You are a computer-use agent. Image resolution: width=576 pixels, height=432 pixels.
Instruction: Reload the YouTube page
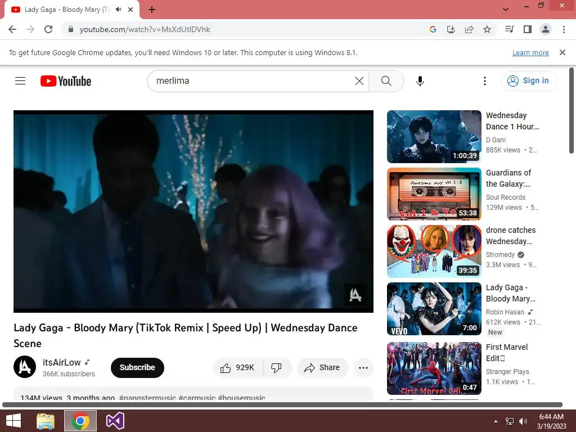(x=48, y=29)
